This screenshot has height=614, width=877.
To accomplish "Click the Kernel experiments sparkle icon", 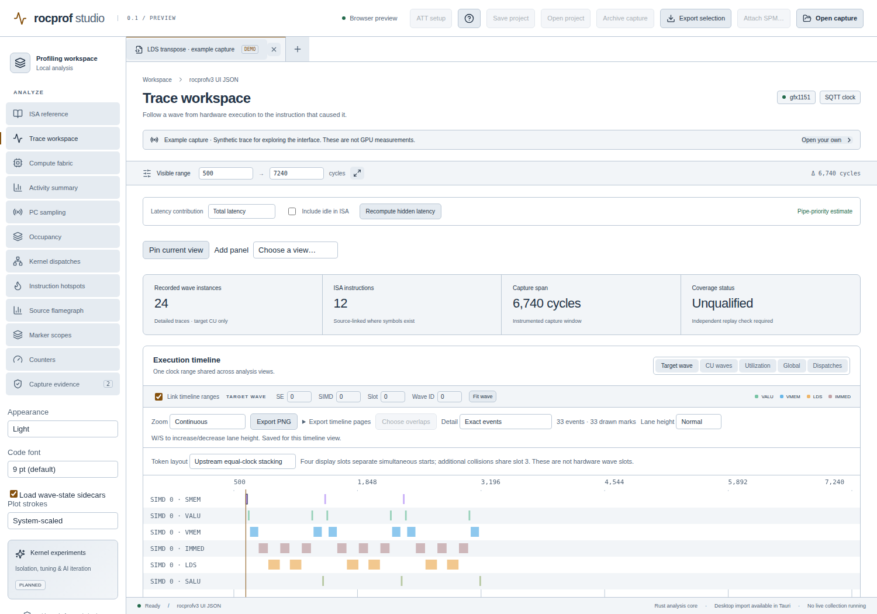I will pos(20,553).
